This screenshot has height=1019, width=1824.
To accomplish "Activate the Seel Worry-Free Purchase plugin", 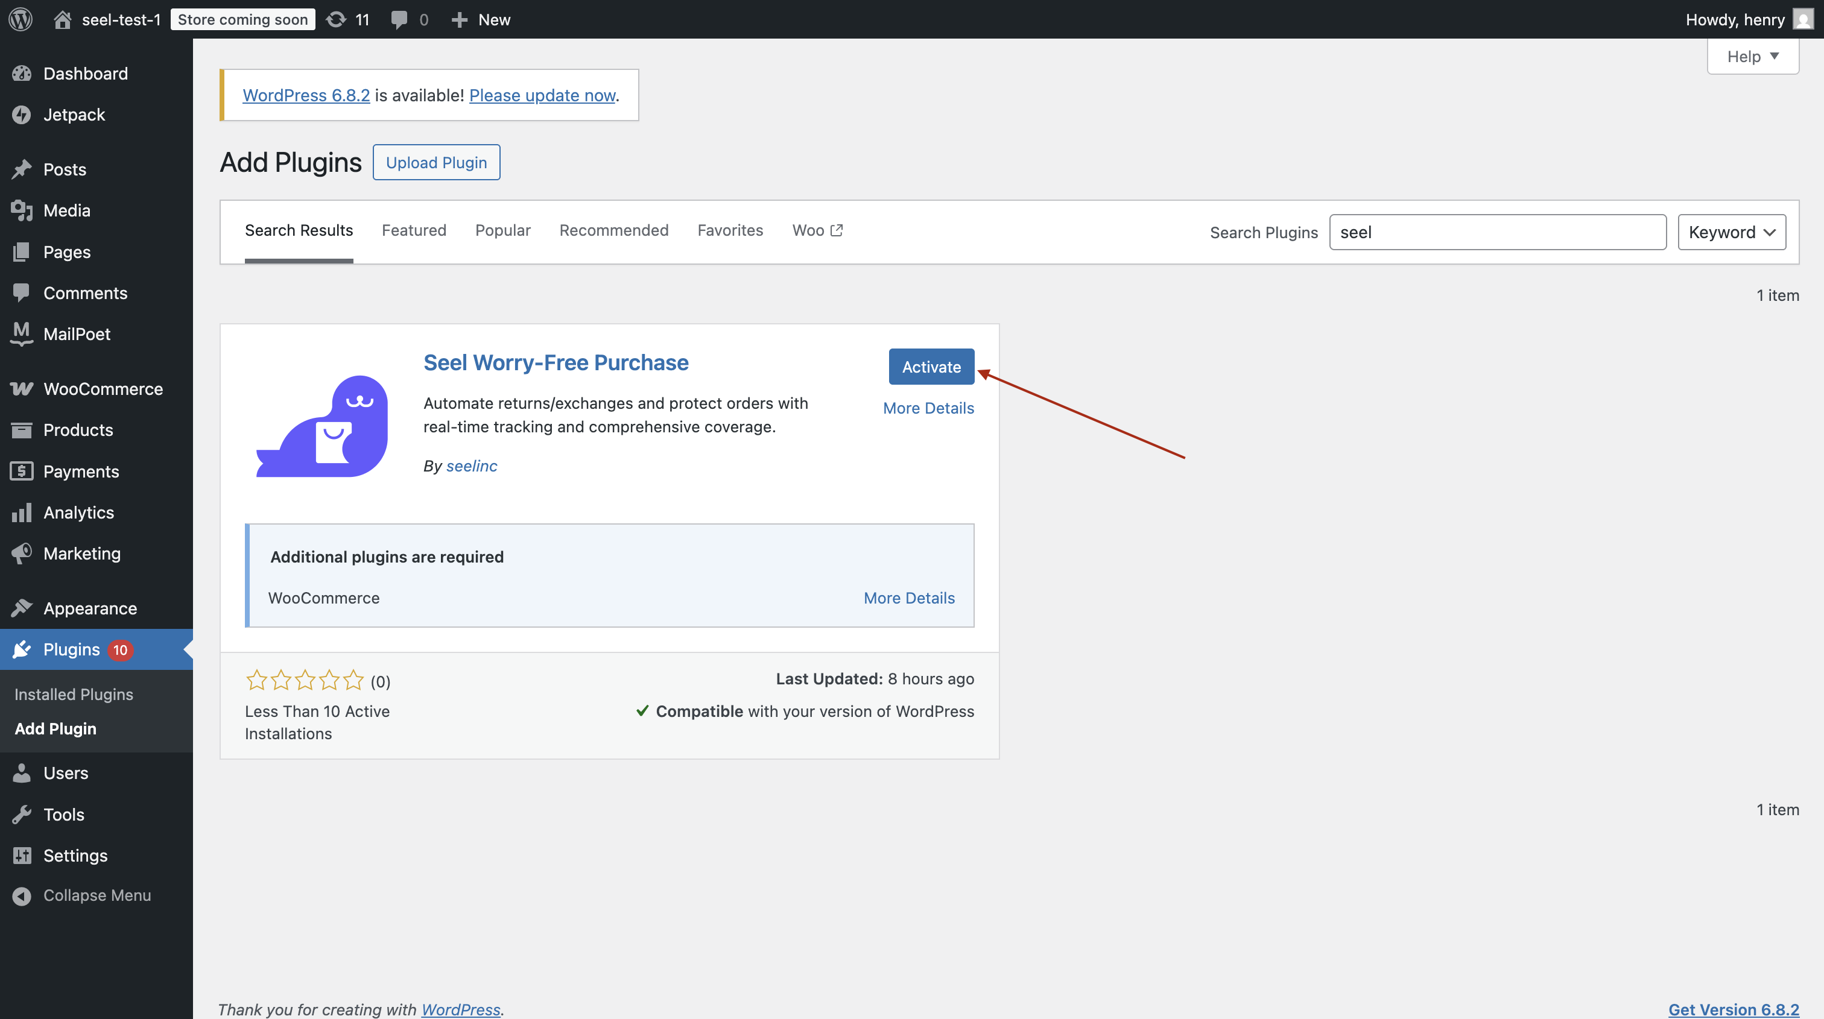I will 931,367.
